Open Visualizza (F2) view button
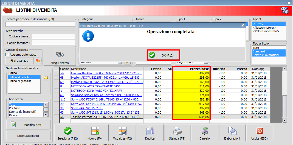This screenshot has height=145, width=293. click(122, 133)
